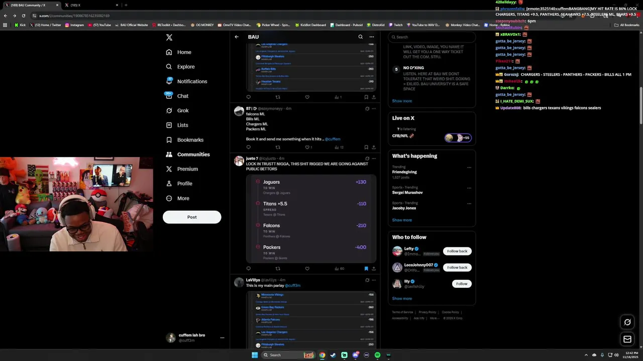Open Grok actions on ezxymoneyy post
Viewport: 643px width, 361px height.
click(367, 108)
